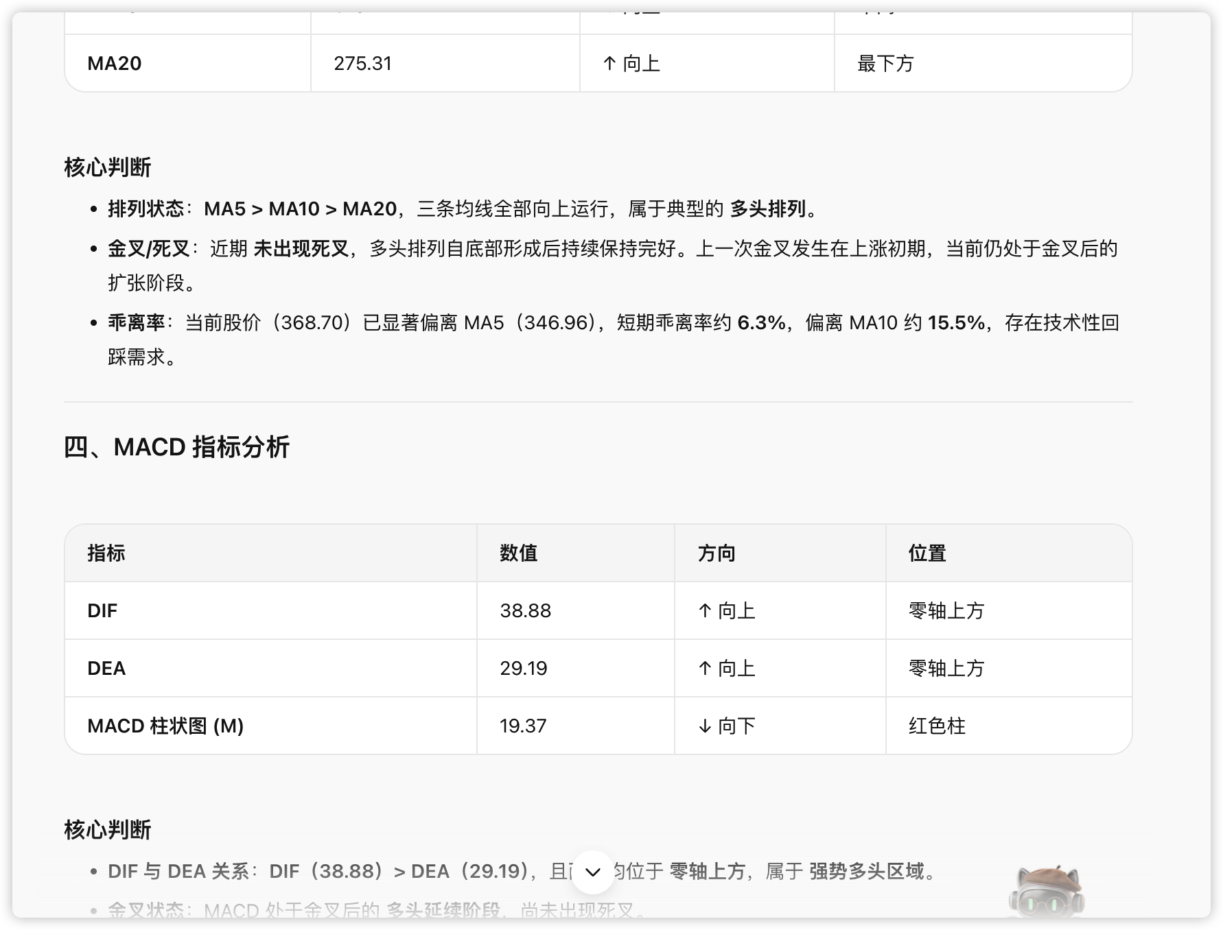Image resolution: width=1223 pixels, height=930 pixels.
Task: Click the DEA position cell 零轴上方
Action: coord(946,668)
